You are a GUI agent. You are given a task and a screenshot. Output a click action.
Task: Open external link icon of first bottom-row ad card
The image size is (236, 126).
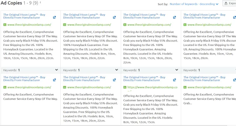[x=54, y=80]
